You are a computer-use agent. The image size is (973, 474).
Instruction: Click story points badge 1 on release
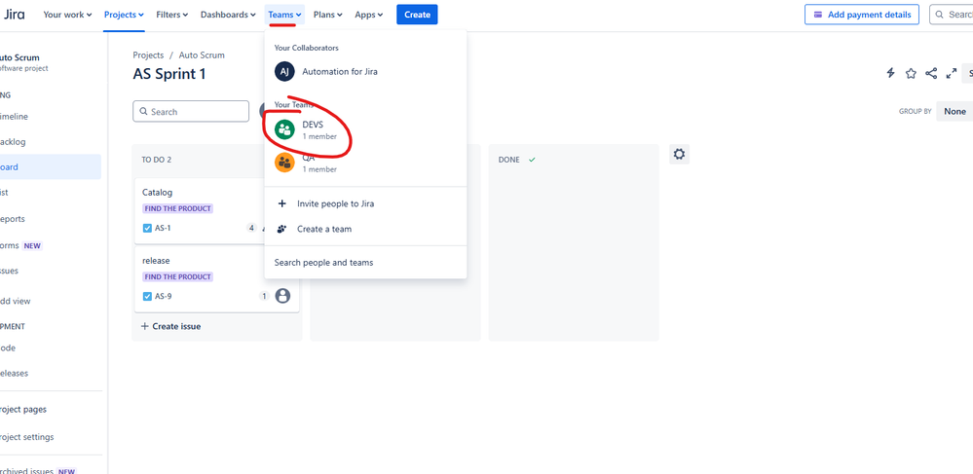tap(263, 296)
